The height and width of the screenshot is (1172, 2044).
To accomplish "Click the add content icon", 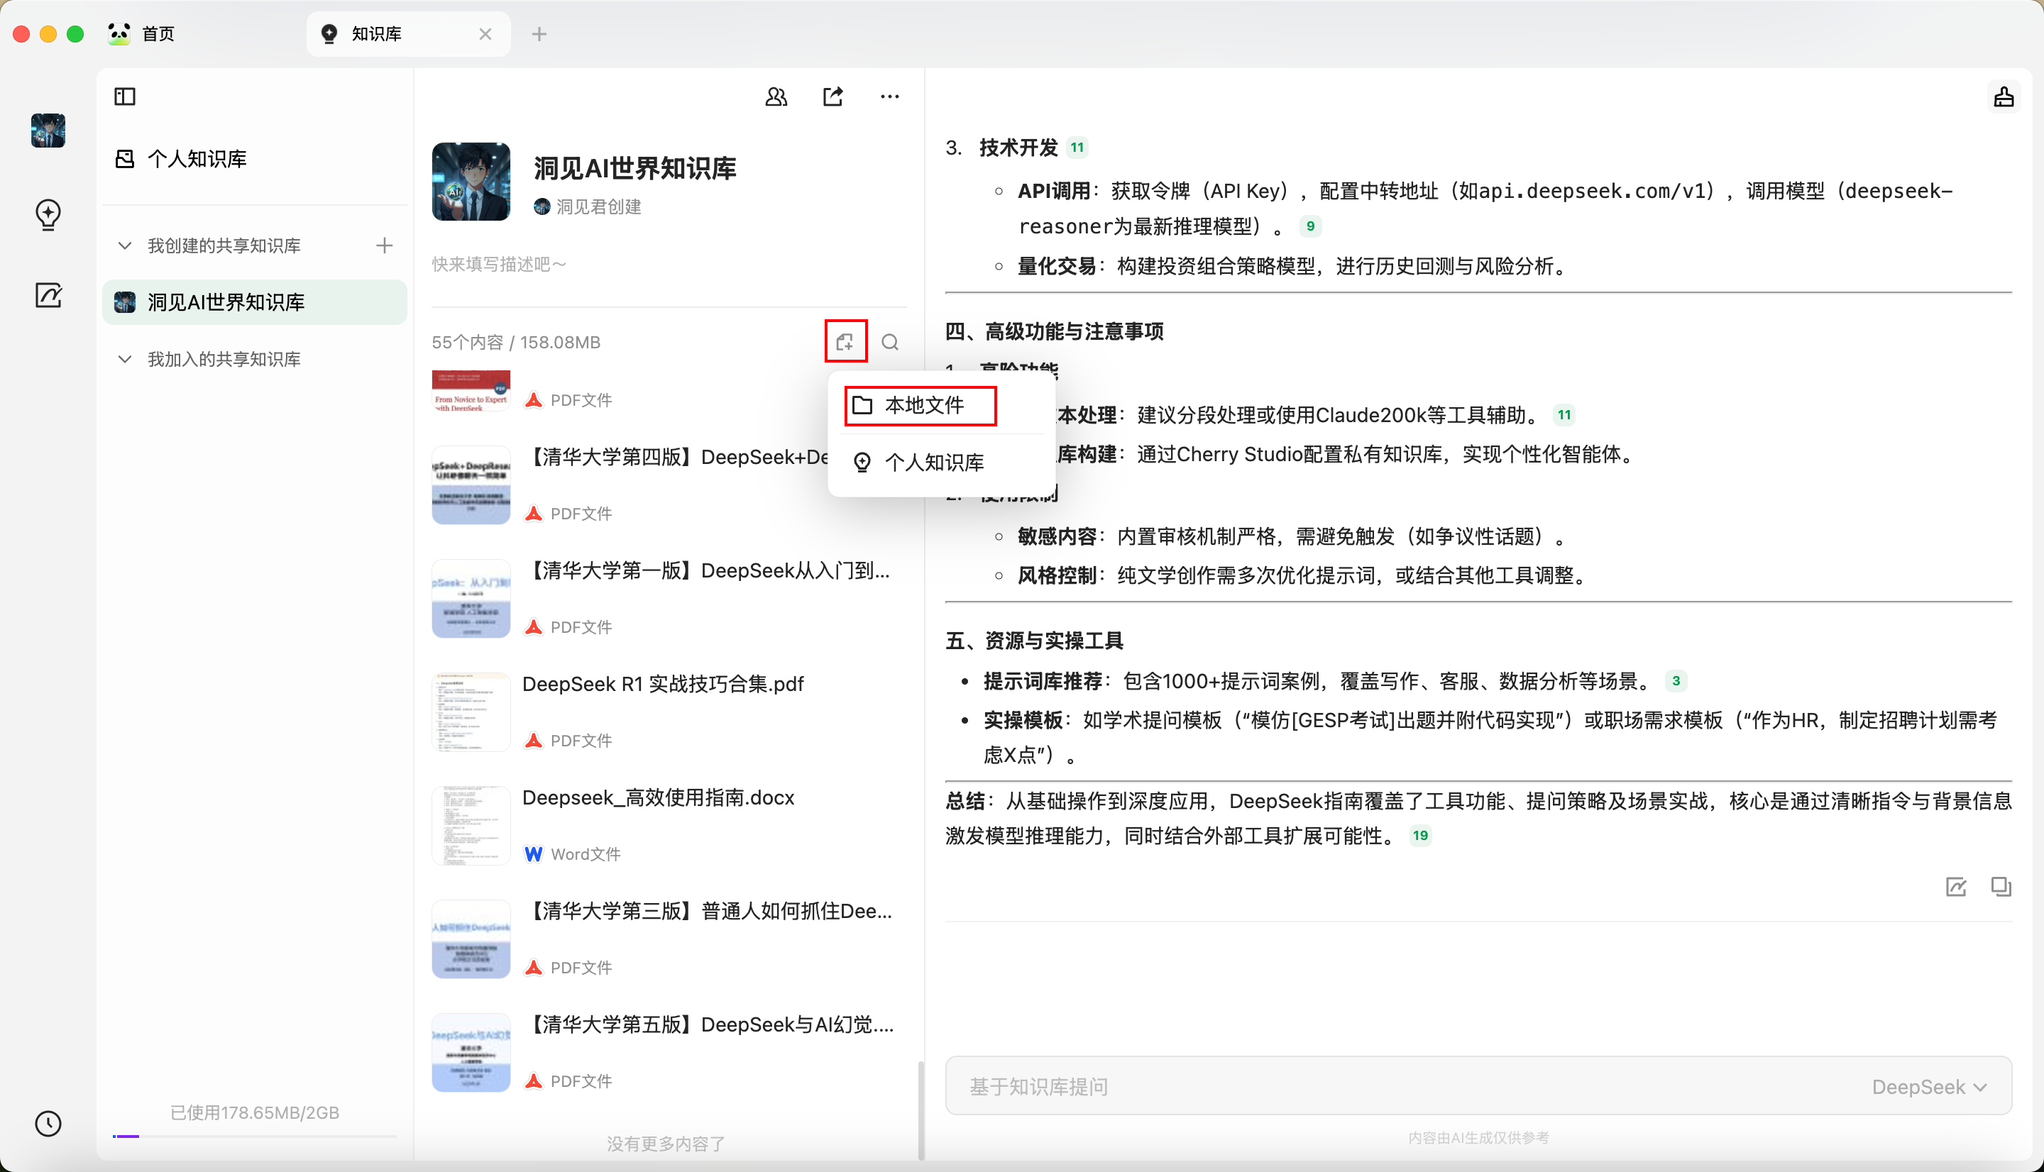I will click(845, 342).
